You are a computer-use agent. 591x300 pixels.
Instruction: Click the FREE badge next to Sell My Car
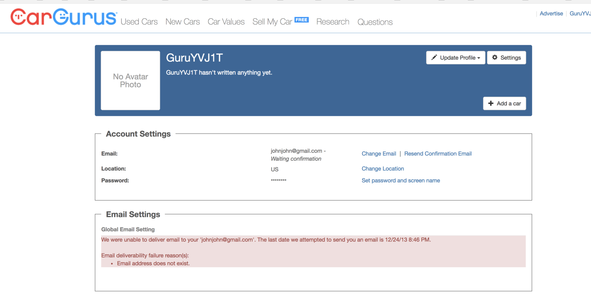[301, 20]
